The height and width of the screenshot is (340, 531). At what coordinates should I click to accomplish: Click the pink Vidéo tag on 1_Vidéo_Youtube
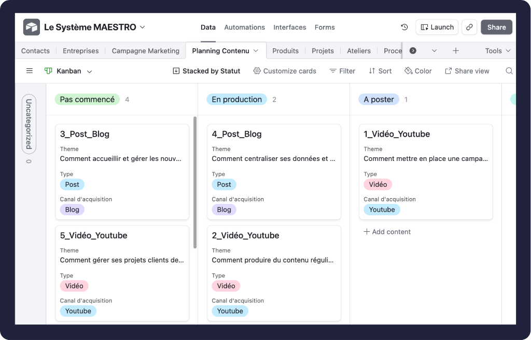(378, 184)
